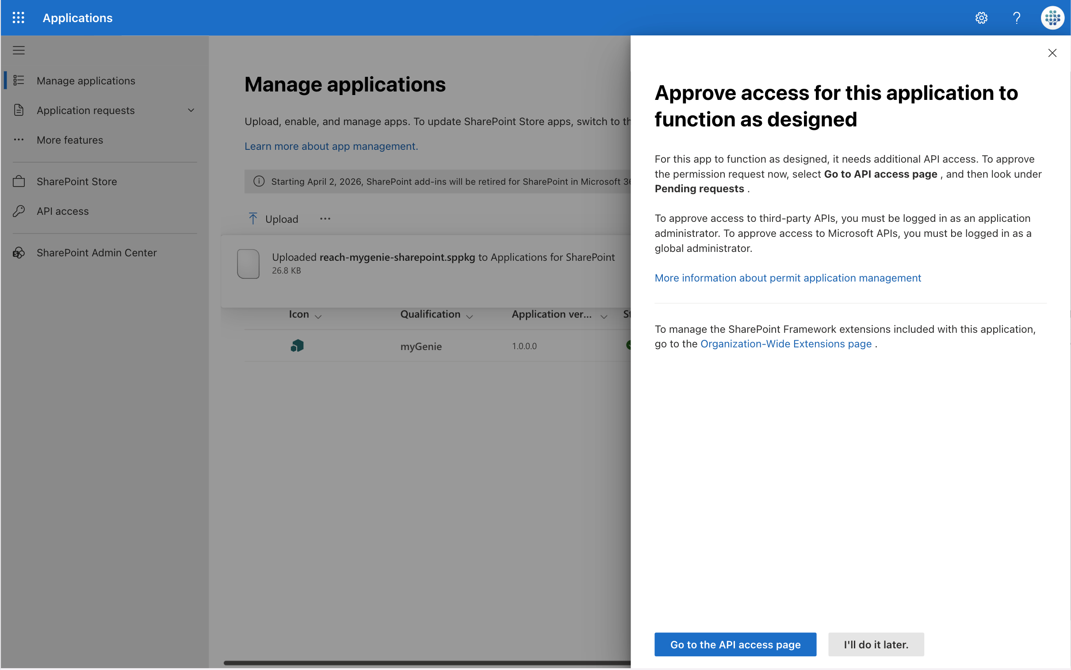The width and height of the screenshot is (1071, 670).
Task: Open the Application version column dropdown
Action: [x=604, y=316]
